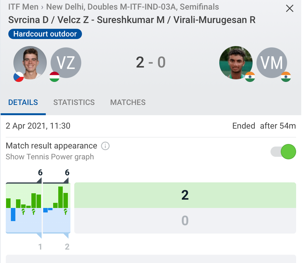Open the ITF Men breadcrumb link

(x=23, y=7)
